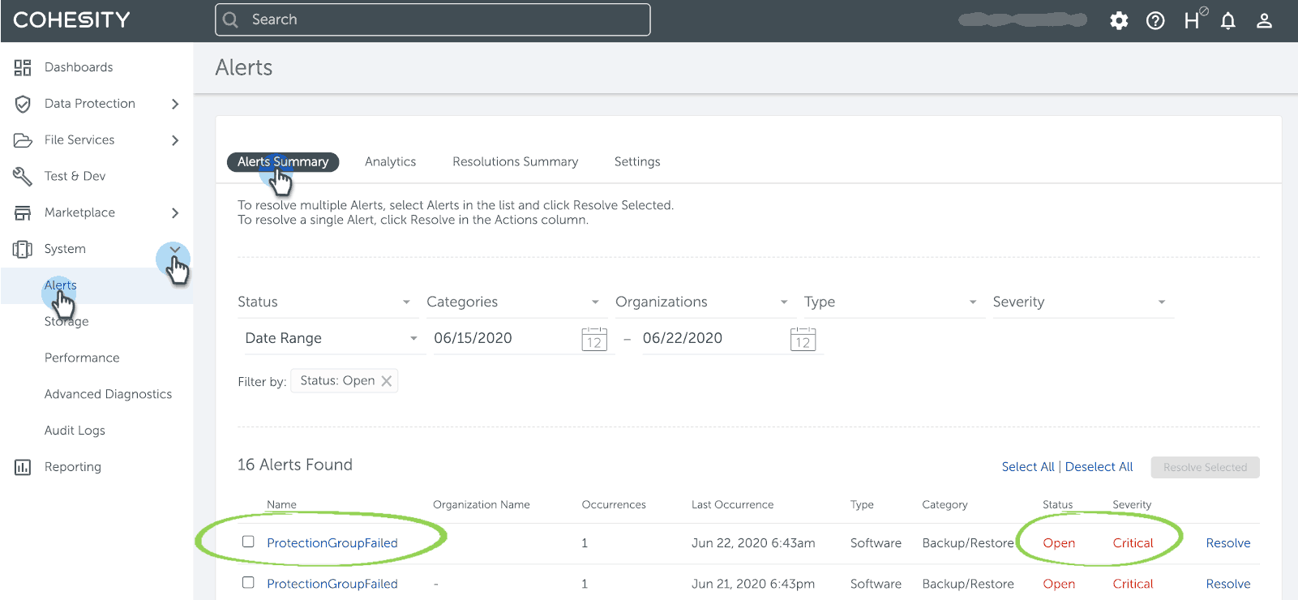Click the help question mark icon
The height and width of the screenshot is (600, 1298).
[x=1155, y=20]
